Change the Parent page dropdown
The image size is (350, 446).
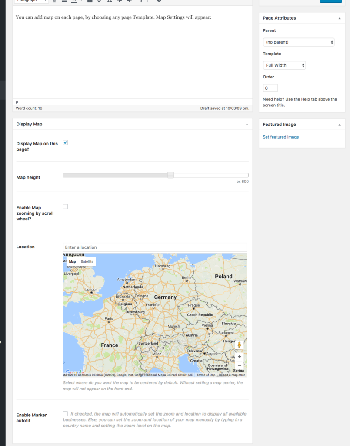(x=299, y=42)
